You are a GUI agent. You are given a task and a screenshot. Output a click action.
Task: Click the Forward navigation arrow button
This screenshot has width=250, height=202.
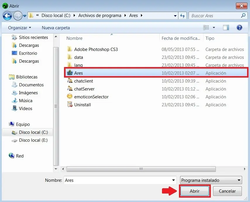(18, 16)
